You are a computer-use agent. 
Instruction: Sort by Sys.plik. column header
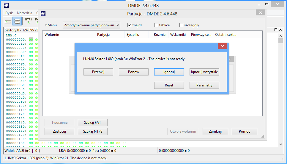click(137, 35)
